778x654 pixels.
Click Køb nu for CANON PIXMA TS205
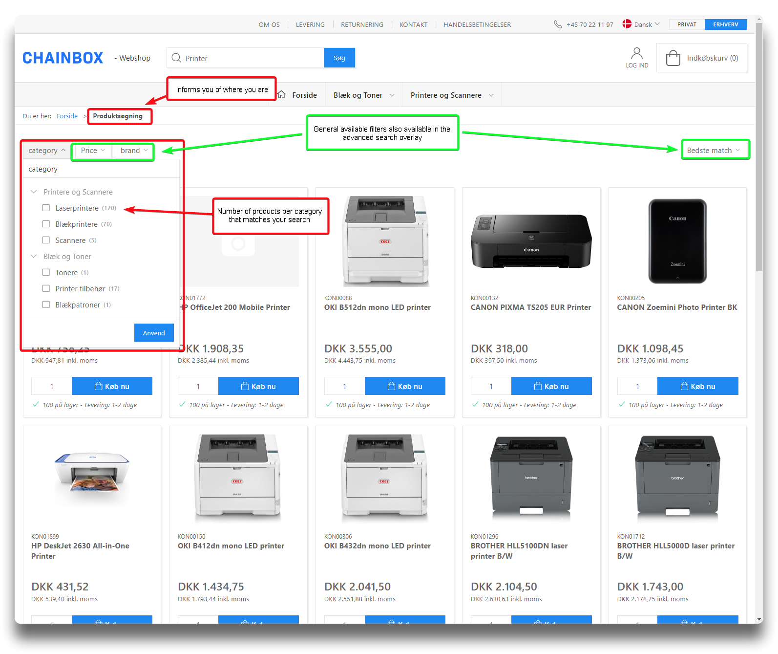coord(551,386)
